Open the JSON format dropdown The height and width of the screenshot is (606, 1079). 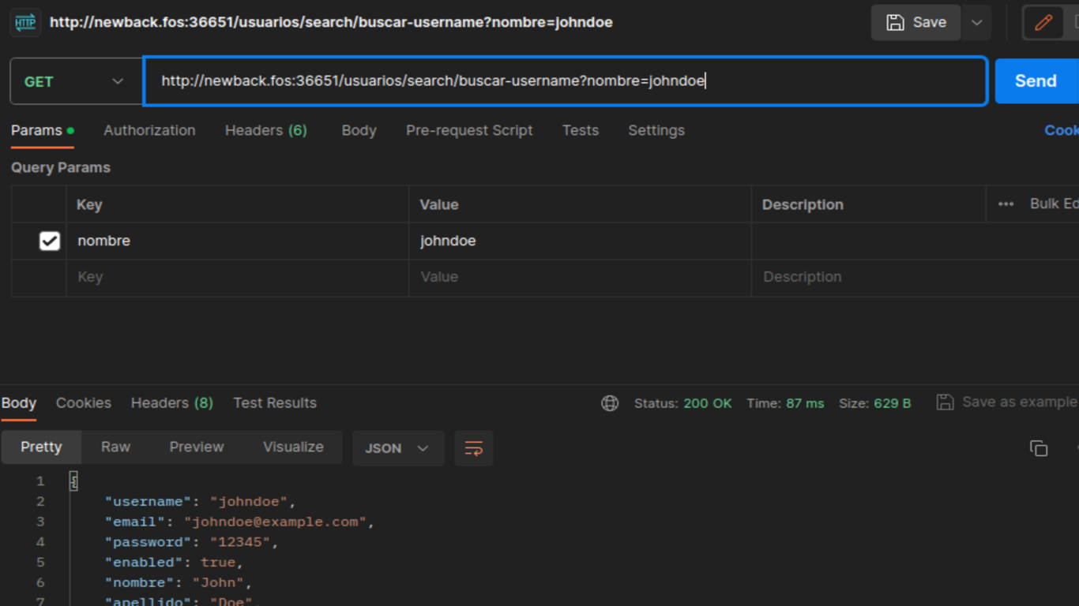click(397, 448)
